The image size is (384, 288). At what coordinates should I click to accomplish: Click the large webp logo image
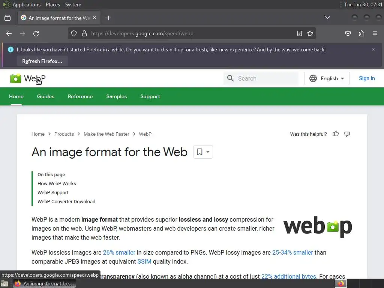pyautogui.click(x=318, y=227)
